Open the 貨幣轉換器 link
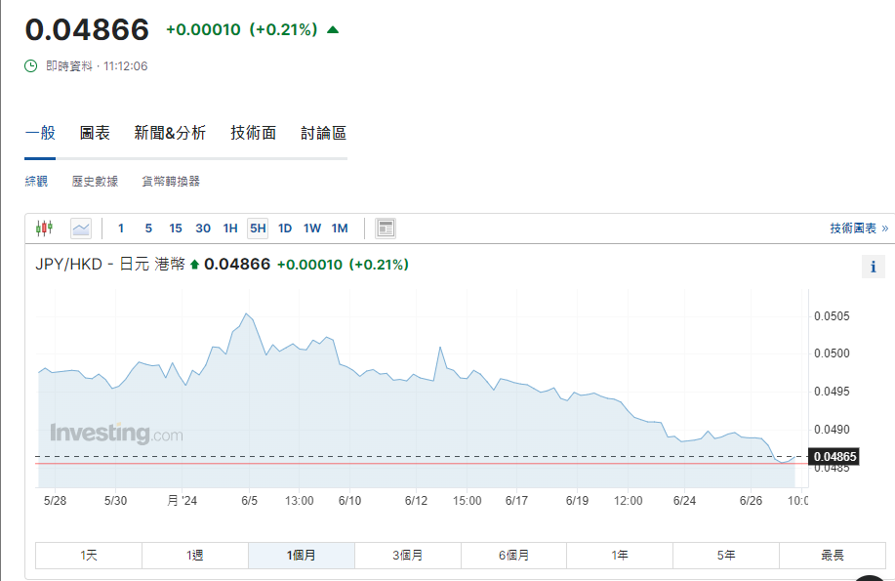The width and height of the screenshot is (895, 581). pos(171,182)
